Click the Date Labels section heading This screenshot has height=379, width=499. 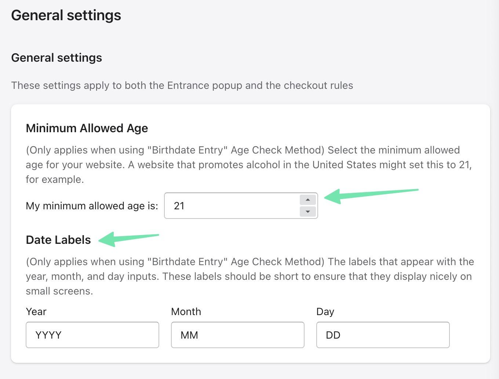click(58, 240)
